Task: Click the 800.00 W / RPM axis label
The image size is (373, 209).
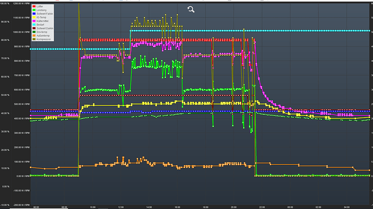Action: click(x=22, y=61)
